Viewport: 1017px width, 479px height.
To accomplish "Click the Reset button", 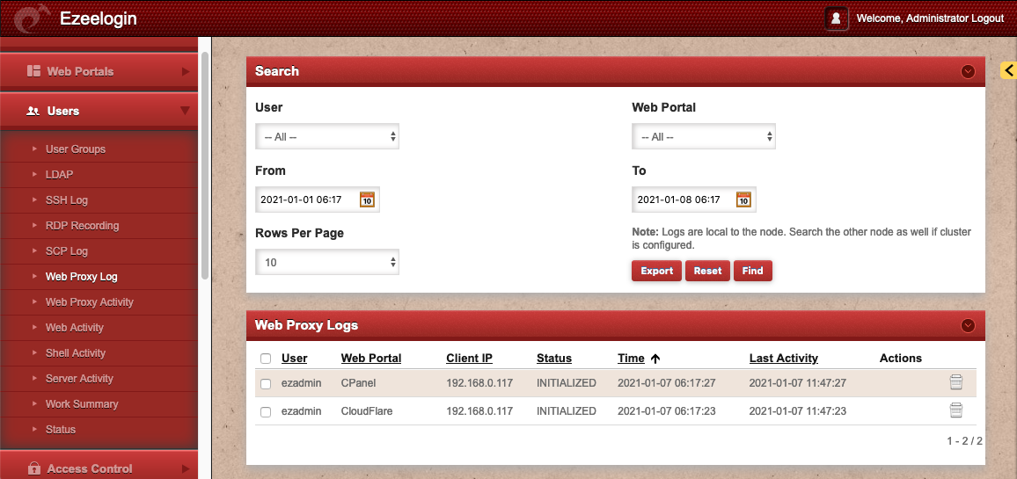I will (x=707, y=271).
